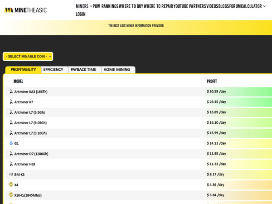Click the blue brand icon next to G1
272x204 pixels.
pyautogui.click(x=11, y=143)
